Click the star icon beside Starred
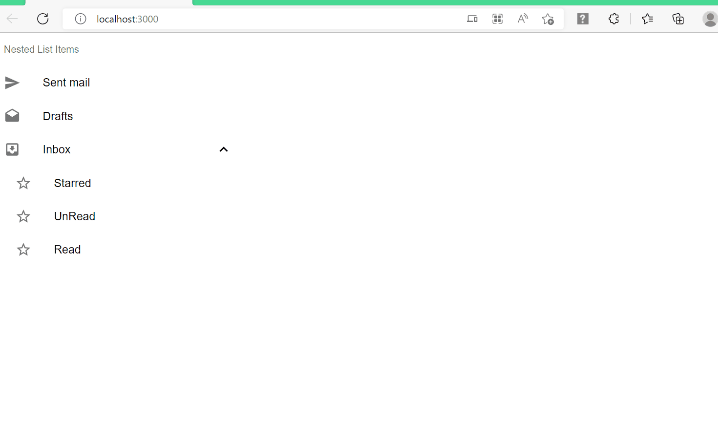This screenshot has width=718, height=421. (x=23, y=183)
